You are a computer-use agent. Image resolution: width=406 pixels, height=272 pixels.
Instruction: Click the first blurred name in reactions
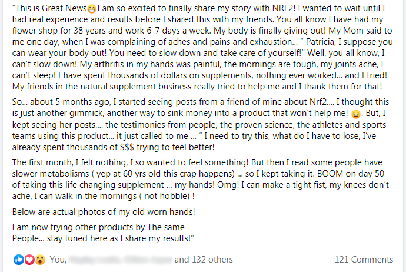point(95,260)
